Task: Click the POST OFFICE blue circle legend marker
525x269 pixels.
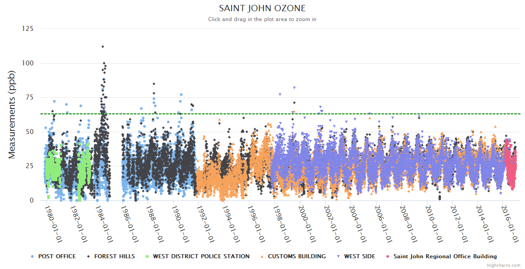Action: 32,256
